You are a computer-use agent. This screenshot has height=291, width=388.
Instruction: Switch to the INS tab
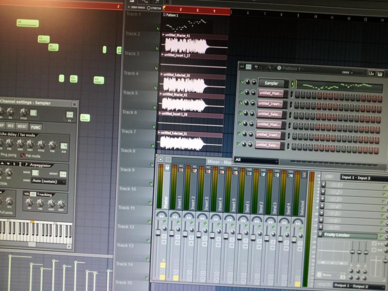[x=10, y=126]
